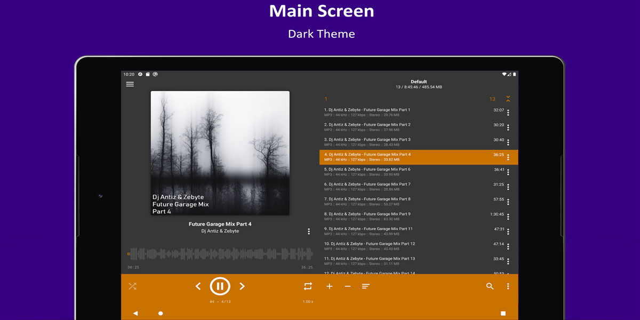Open the hamburger navigation menu
640x320 pixels.
pyautogui.click(x=130, y=84)
